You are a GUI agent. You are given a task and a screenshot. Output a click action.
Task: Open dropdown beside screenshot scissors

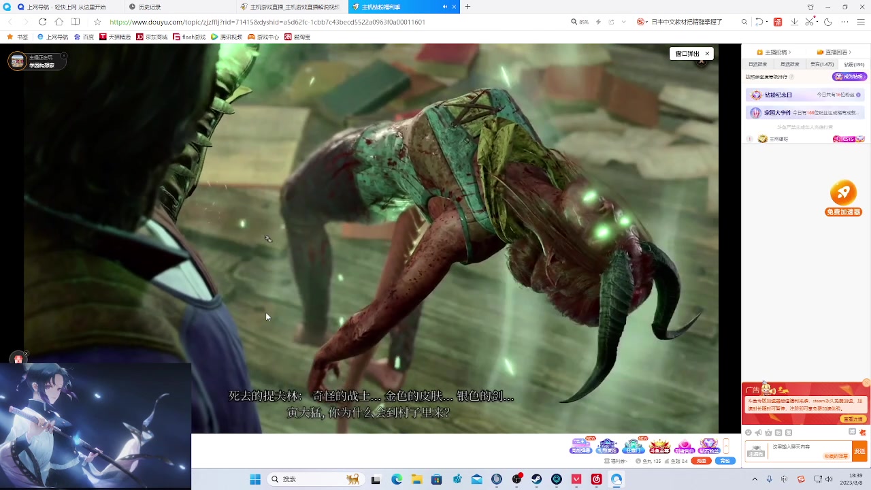coord(817,22)
